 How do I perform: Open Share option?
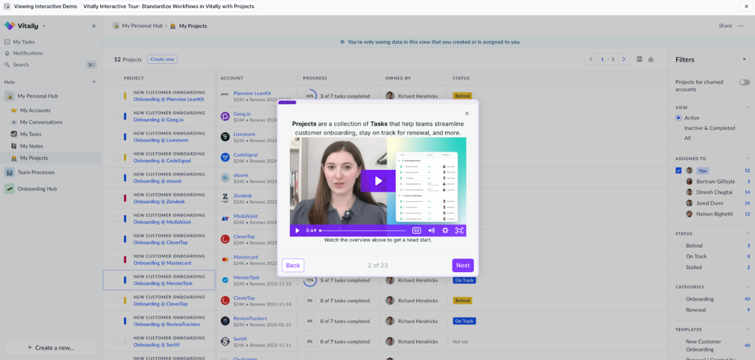[x=725, y=26]
